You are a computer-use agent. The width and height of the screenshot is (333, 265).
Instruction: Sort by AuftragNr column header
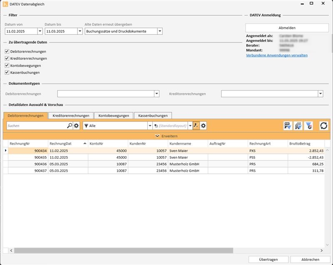pyautogui.click(x=228, y=144)
